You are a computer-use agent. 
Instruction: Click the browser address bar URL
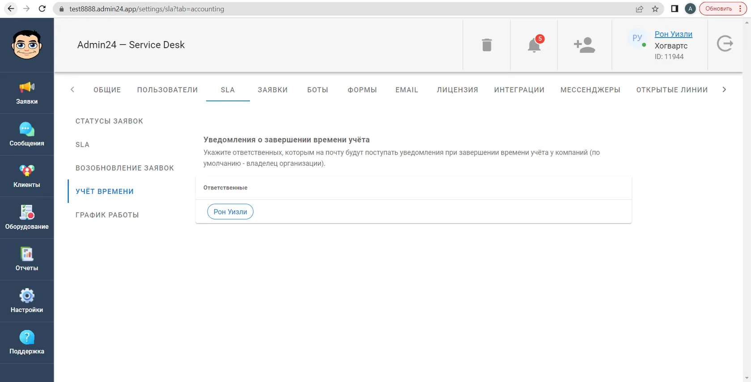(x=147, y=9)
